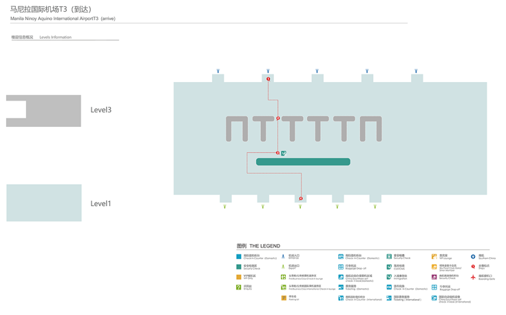Select the leftmost grey baggage carousel
This screenshot has height=315, width=506.
click(x=238, y=129)
